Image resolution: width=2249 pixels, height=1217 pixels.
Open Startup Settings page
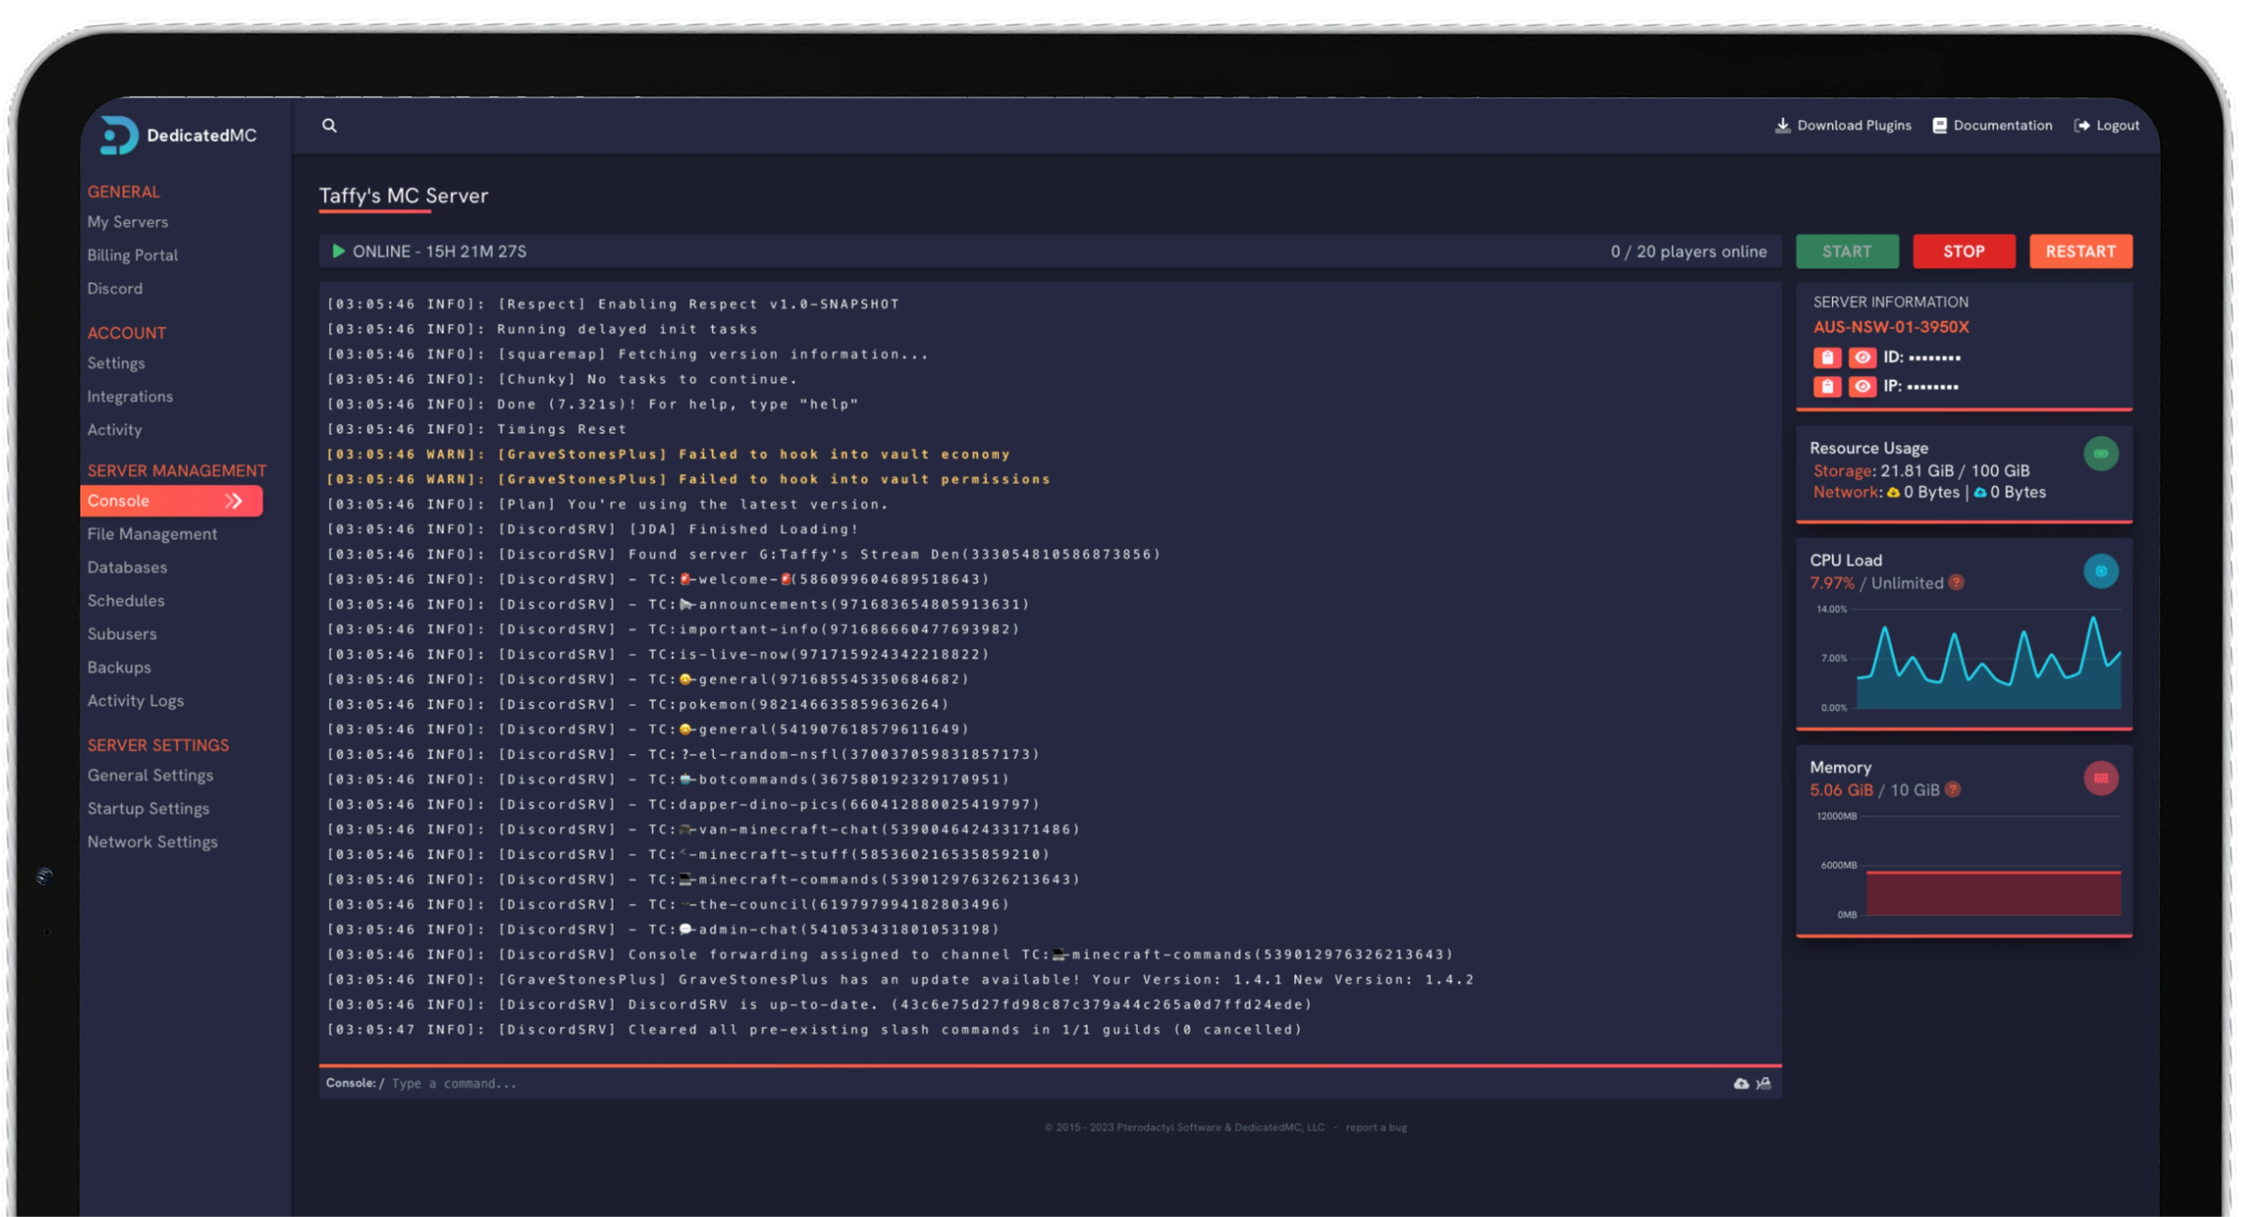[x=148, y=809]
